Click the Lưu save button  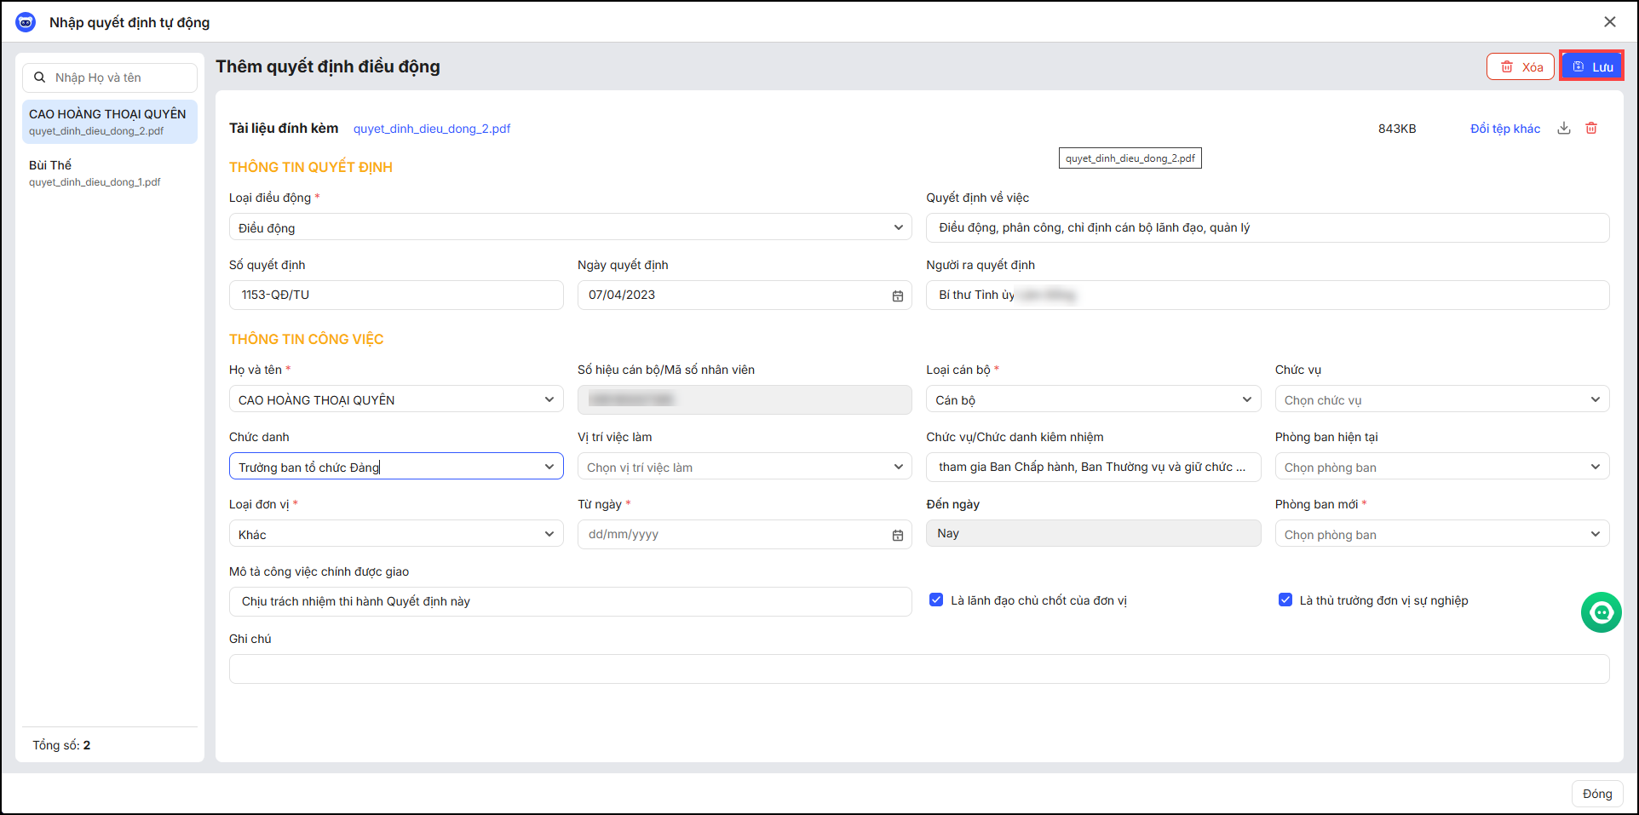click(1591, 66)
